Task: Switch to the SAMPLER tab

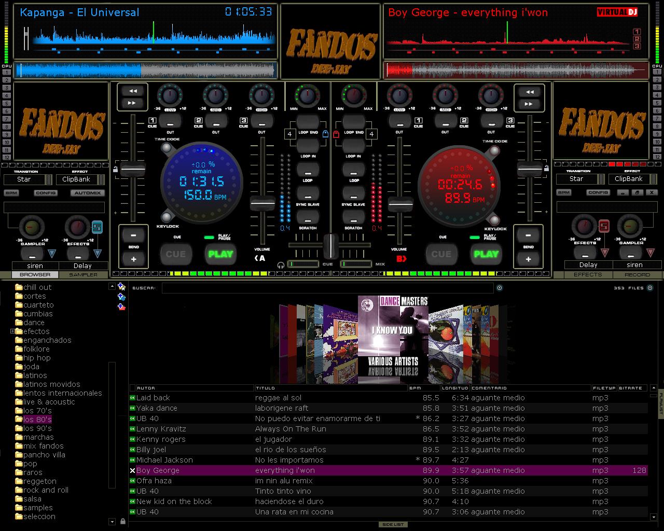Action: [x=83, y=275]
